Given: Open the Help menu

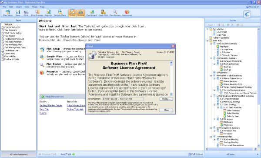Looking at the screenshot, I should [42, 7].
